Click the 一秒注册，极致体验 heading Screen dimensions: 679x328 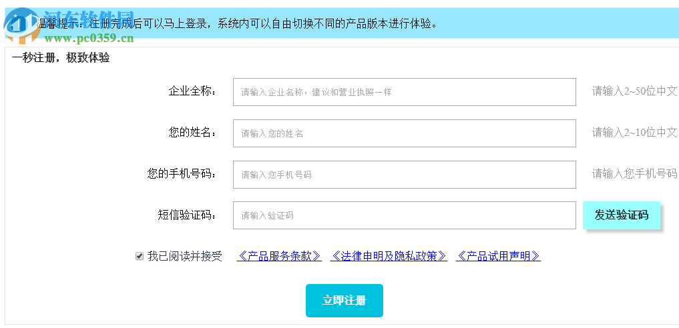point(61,58)
